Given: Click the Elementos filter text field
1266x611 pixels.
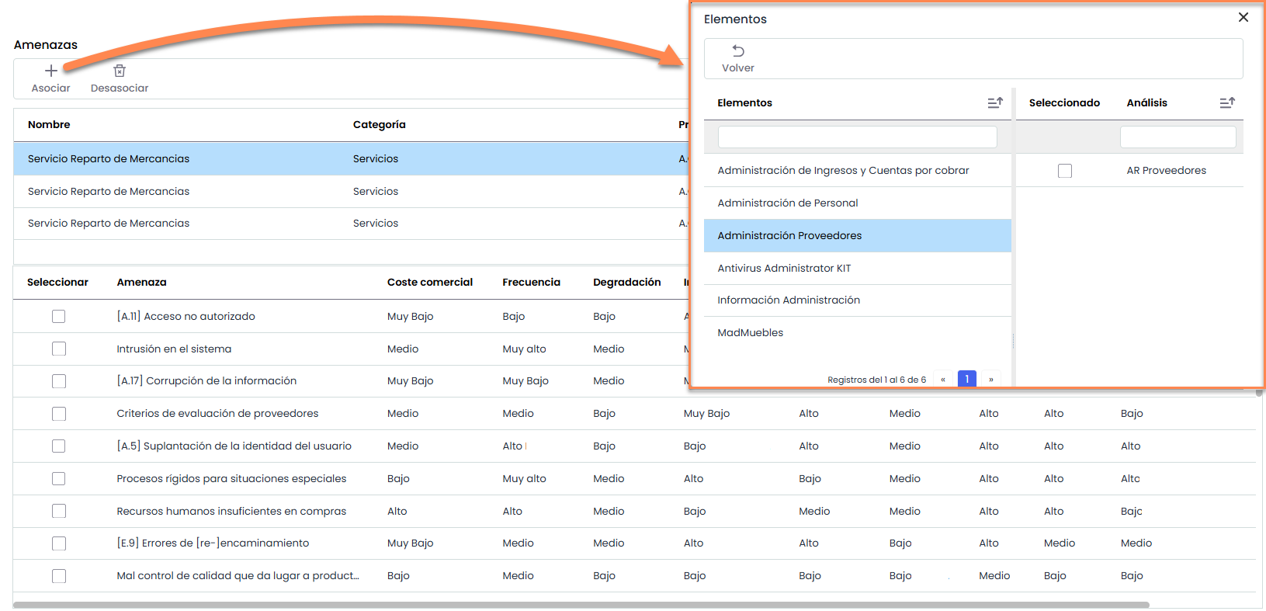Looking at the screenshot, I should click(x=857, y=137).
